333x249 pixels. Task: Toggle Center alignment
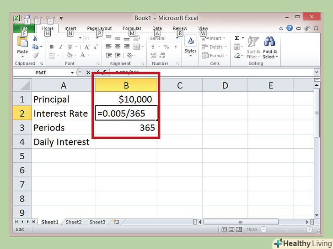tap(118, 47)
